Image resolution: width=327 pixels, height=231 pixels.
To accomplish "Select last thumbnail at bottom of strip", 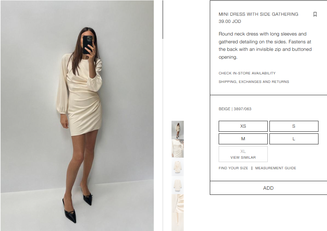I will point(178,222).
